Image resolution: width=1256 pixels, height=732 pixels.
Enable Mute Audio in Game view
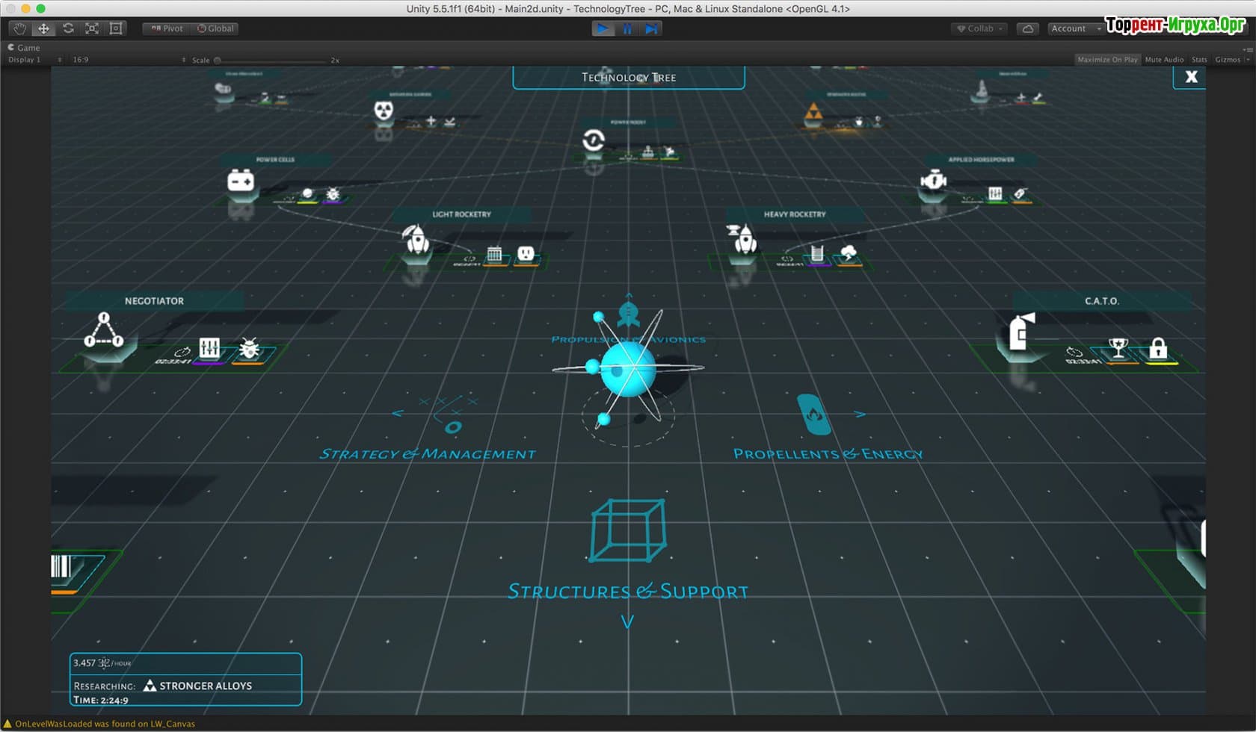pyautogui.click(x=1164, y=60)
